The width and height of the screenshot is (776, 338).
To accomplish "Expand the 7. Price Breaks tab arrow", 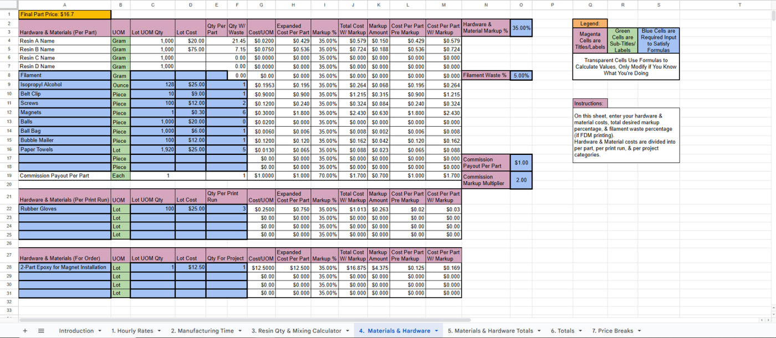I will tap(639, 331).
